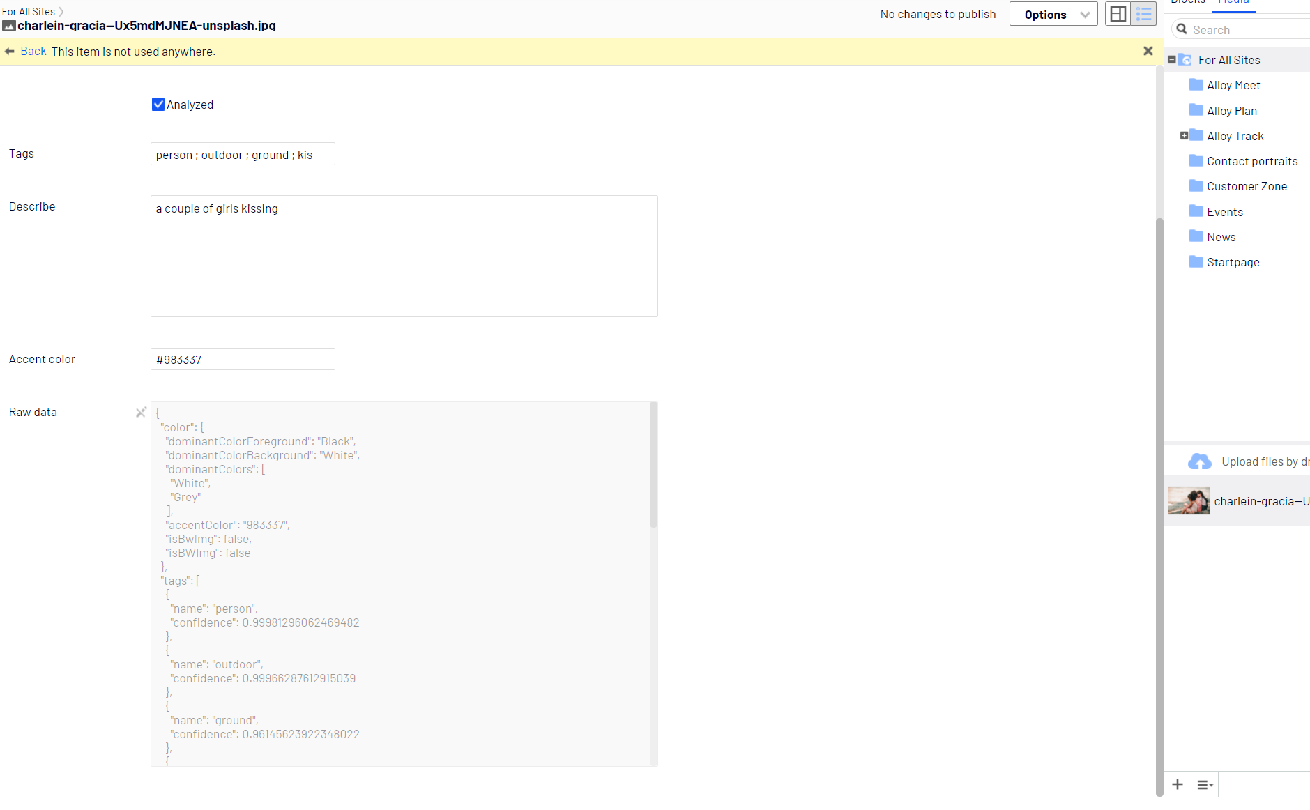Screen dimensions: 1310x810
Task: Switch to the Blocks tab
Action: pyautogui.click(x=1188, y=2)
